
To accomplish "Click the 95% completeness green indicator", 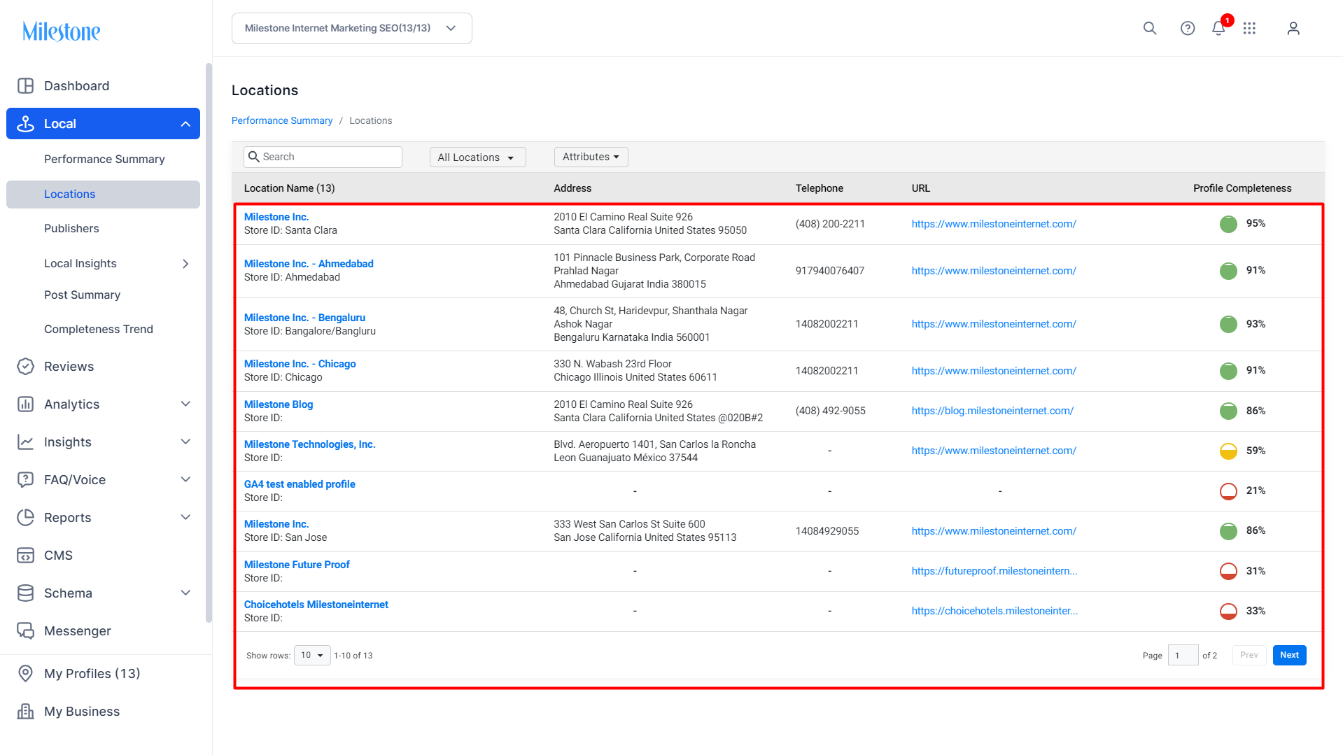I will pyautogui.click(x=1228, y=224).
